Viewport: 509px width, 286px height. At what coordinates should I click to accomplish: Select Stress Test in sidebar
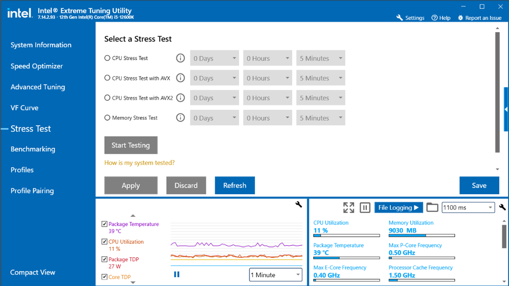point(30,129)
